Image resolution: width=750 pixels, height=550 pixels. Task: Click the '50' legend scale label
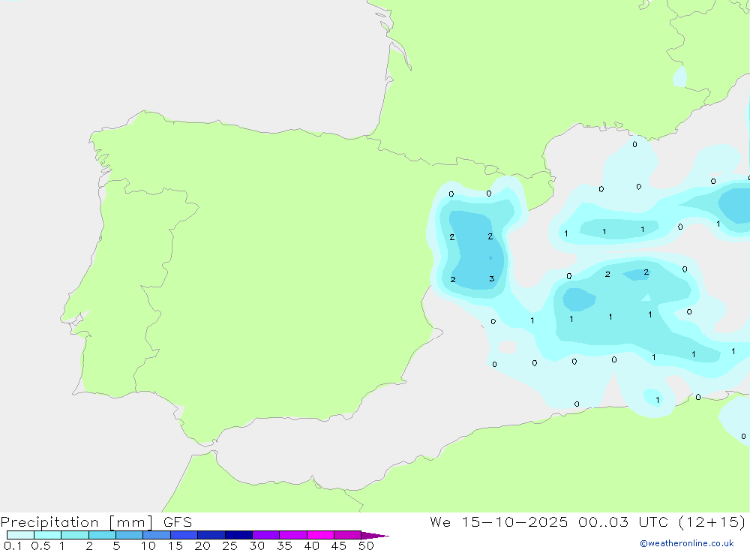click(366, 545)
